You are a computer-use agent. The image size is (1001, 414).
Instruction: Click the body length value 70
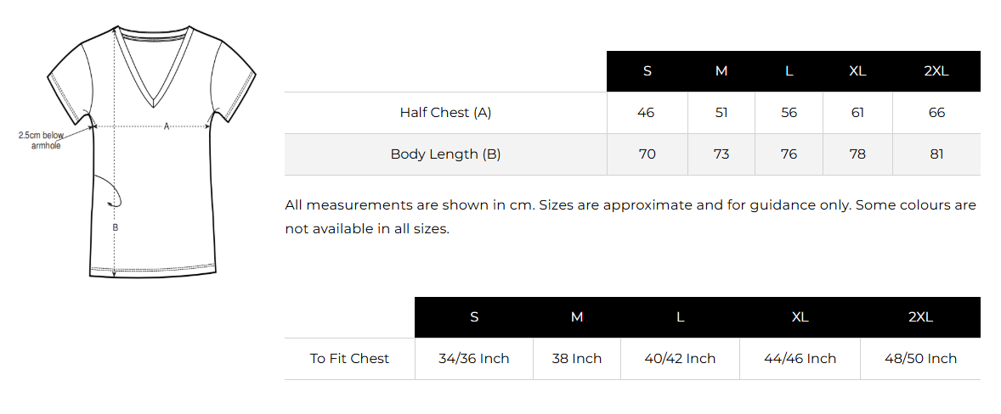click(648, 154)
